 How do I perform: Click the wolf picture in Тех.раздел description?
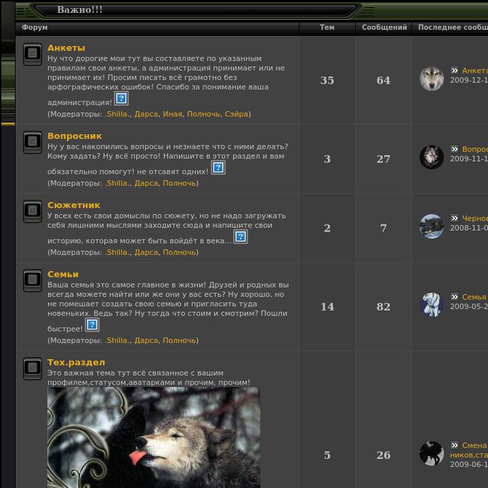[x=154, y=437]
